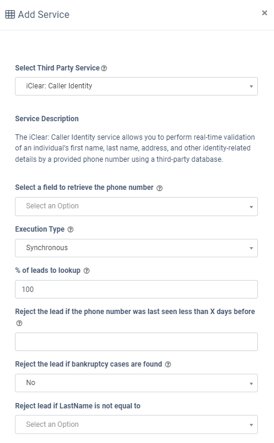Click help icon under last seen days label
This screenshot has width=274, height=443.
tap(19, 323)
